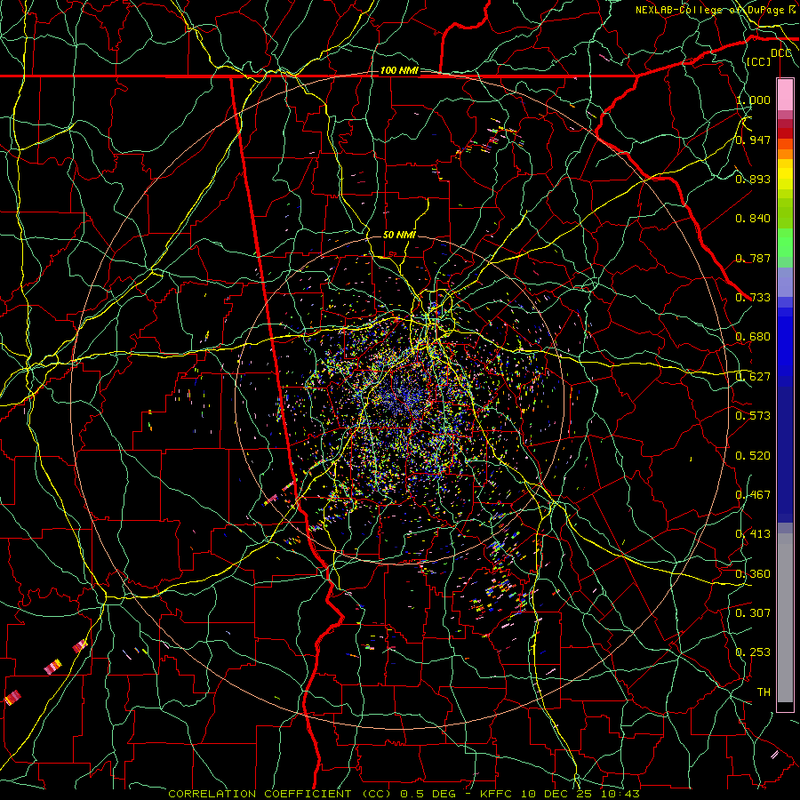Pick the gray band beside 0.307
Viewport: 800px width, 800px height.
(x=785, y=618)
